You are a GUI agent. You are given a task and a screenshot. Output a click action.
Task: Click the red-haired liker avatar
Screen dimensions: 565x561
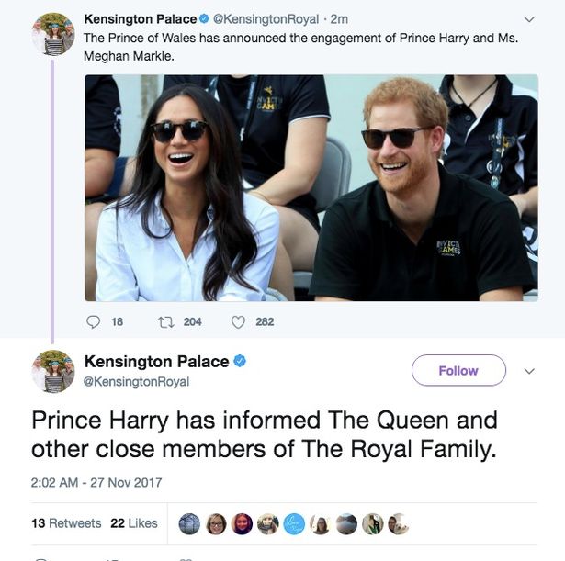point(242,524)
